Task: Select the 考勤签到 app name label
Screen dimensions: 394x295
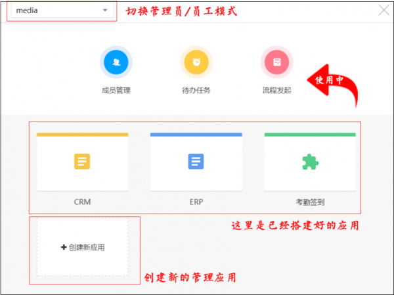Action: 310,202
